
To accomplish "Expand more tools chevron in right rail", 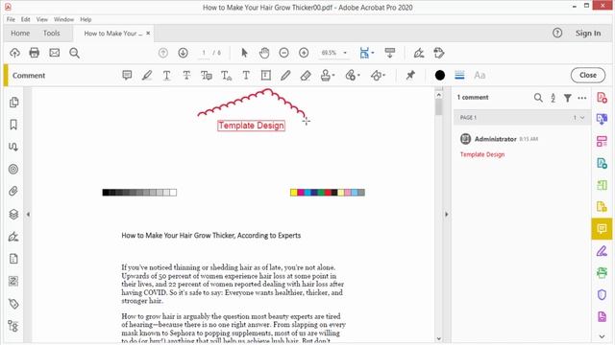I will [602, 336].
